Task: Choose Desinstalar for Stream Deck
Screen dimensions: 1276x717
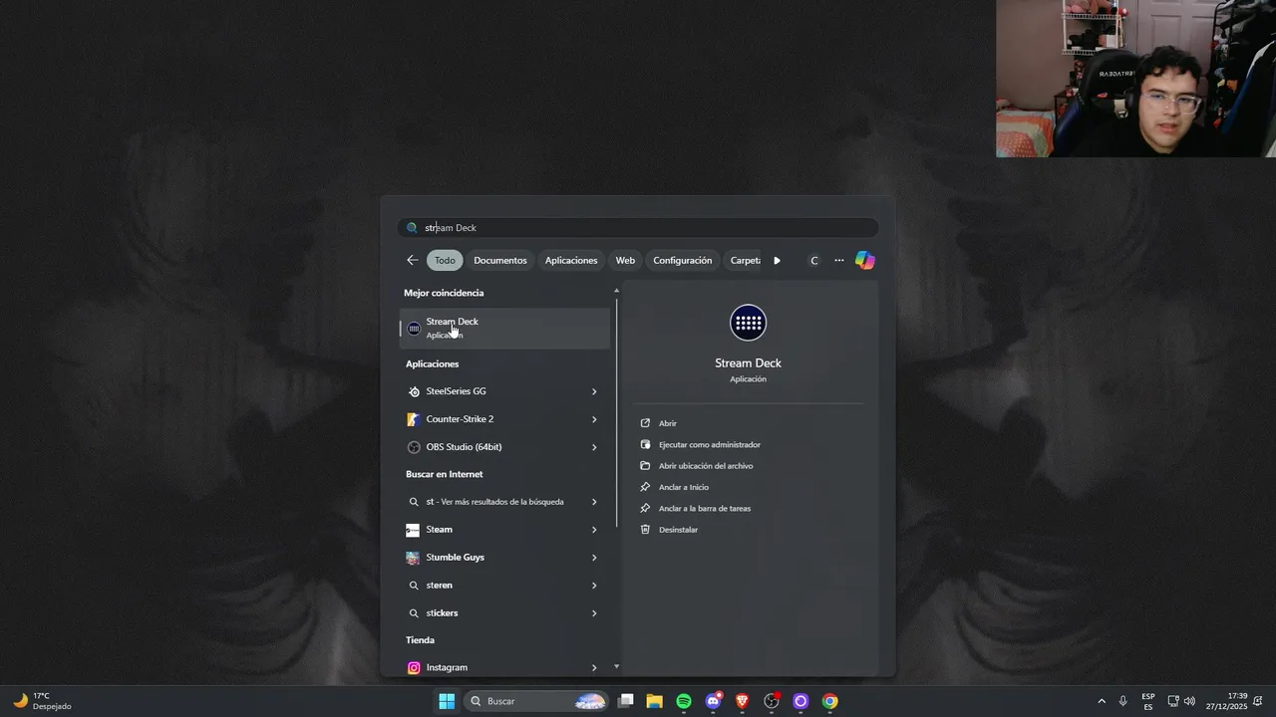Action: [x=678, y=530]
